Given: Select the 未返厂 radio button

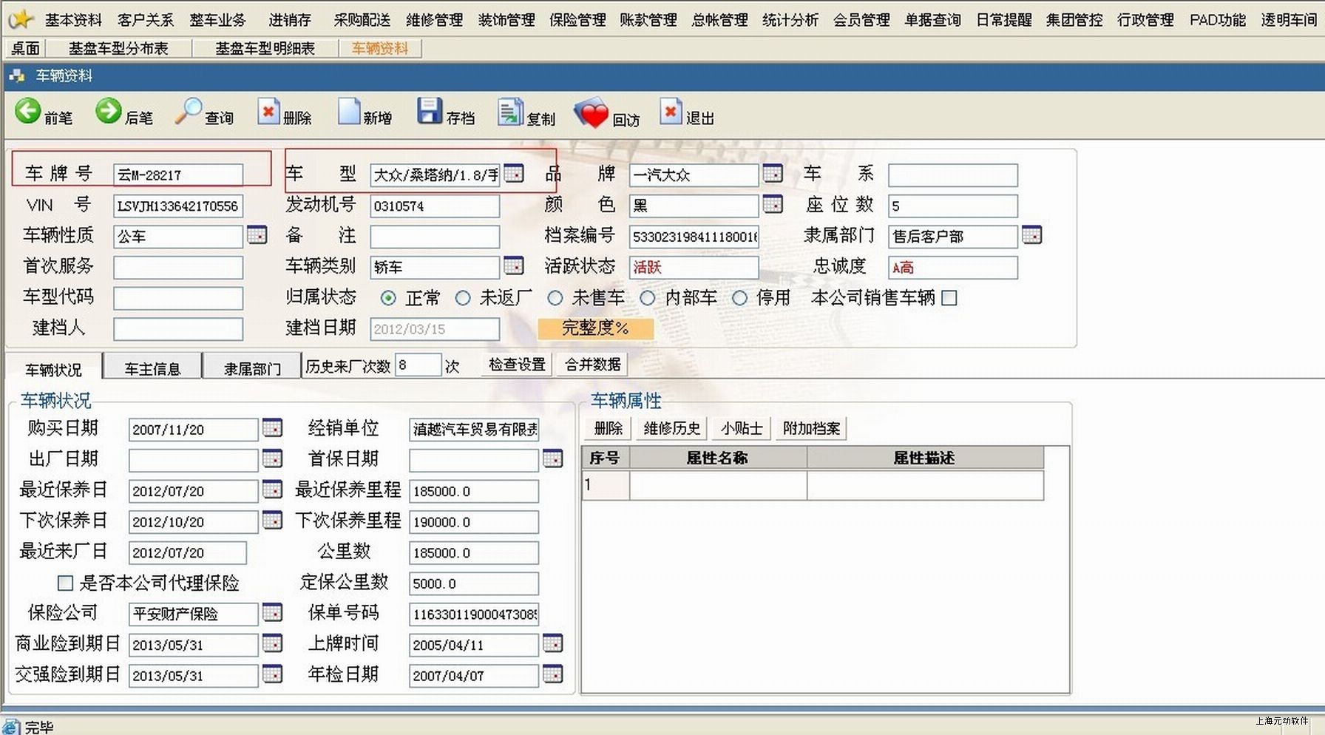Looking at the screenshot, I should (x=463, y=298).
